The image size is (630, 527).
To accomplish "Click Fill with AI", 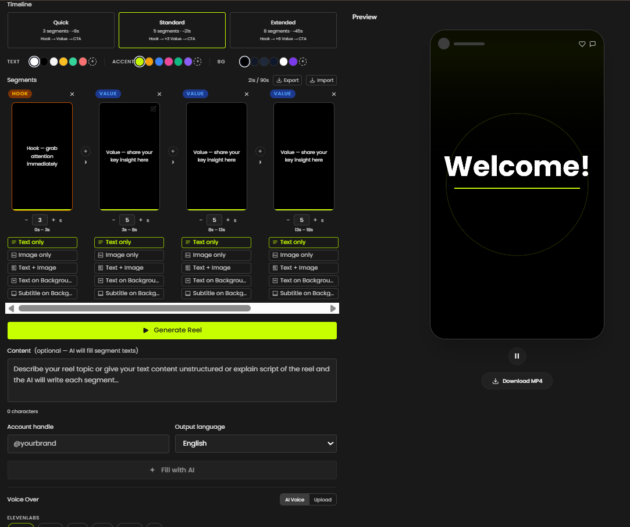I will (x=172, y=470).
